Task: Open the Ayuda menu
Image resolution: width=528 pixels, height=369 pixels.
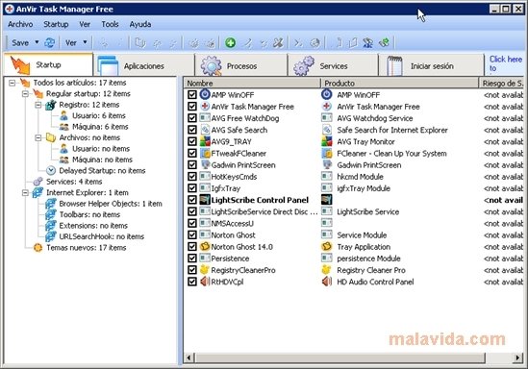Action: click(x=140, y=24)
